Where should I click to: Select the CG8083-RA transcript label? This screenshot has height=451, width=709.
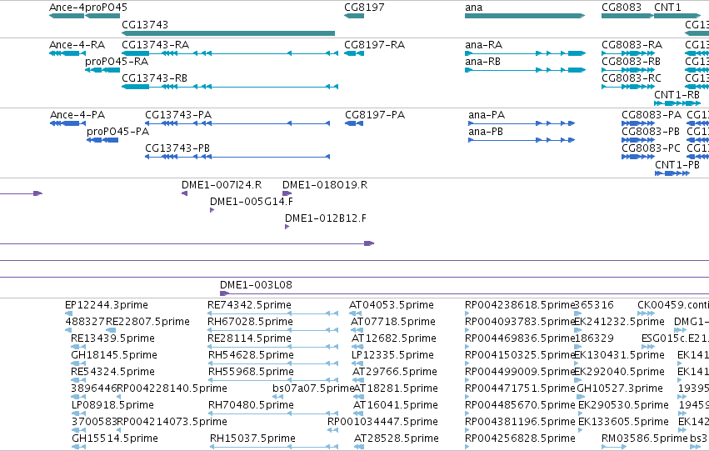pos(632,45)
